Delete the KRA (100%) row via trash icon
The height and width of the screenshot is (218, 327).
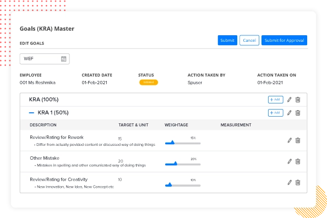[x=298, y=100]
